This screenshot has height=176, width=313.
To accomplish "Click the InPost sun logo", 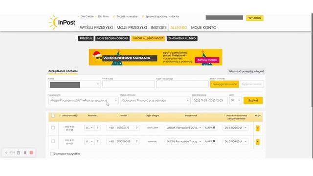I will [x=62, y=22].
